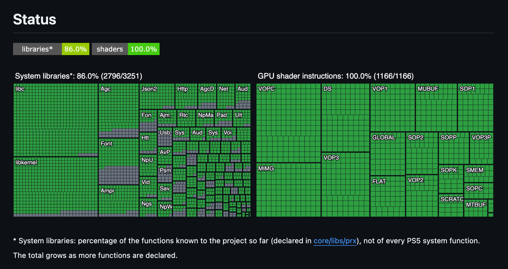This screenshot has width=508, height=269.
Task: Click the Net library block
Action: pos(226,96)
